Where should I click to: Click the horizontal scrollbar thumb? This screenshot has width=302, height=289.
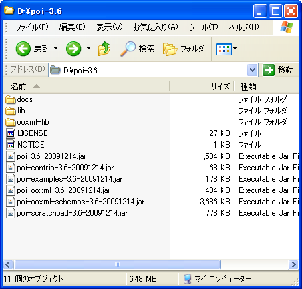pos(118,265)
